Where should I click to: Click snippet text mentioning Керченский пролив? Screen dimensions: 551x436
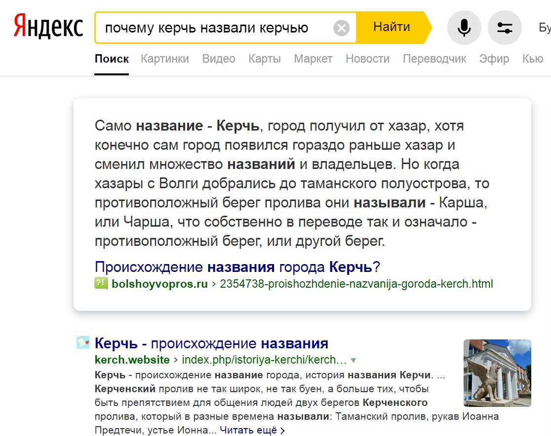tap(297, 402)
